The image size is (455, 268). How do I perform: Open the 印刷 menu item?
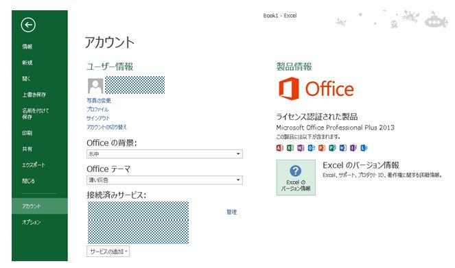point(27,133)
